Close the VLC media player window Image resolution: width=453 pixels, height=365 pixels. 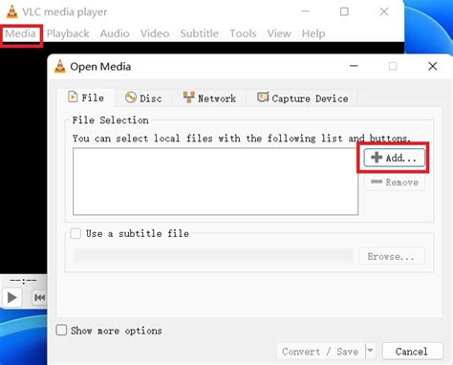pyautogui.click(x=384, y=11)
